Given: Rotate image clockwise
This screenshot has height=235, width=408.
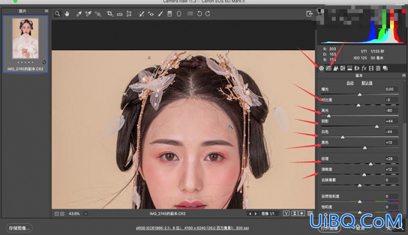Looking at the screenshot, I should pyautogui.click(x=208, y=14).
